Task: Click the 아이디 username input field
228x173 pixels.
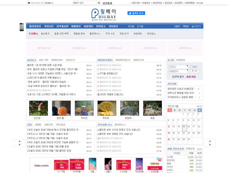Action: coord(178,67)
